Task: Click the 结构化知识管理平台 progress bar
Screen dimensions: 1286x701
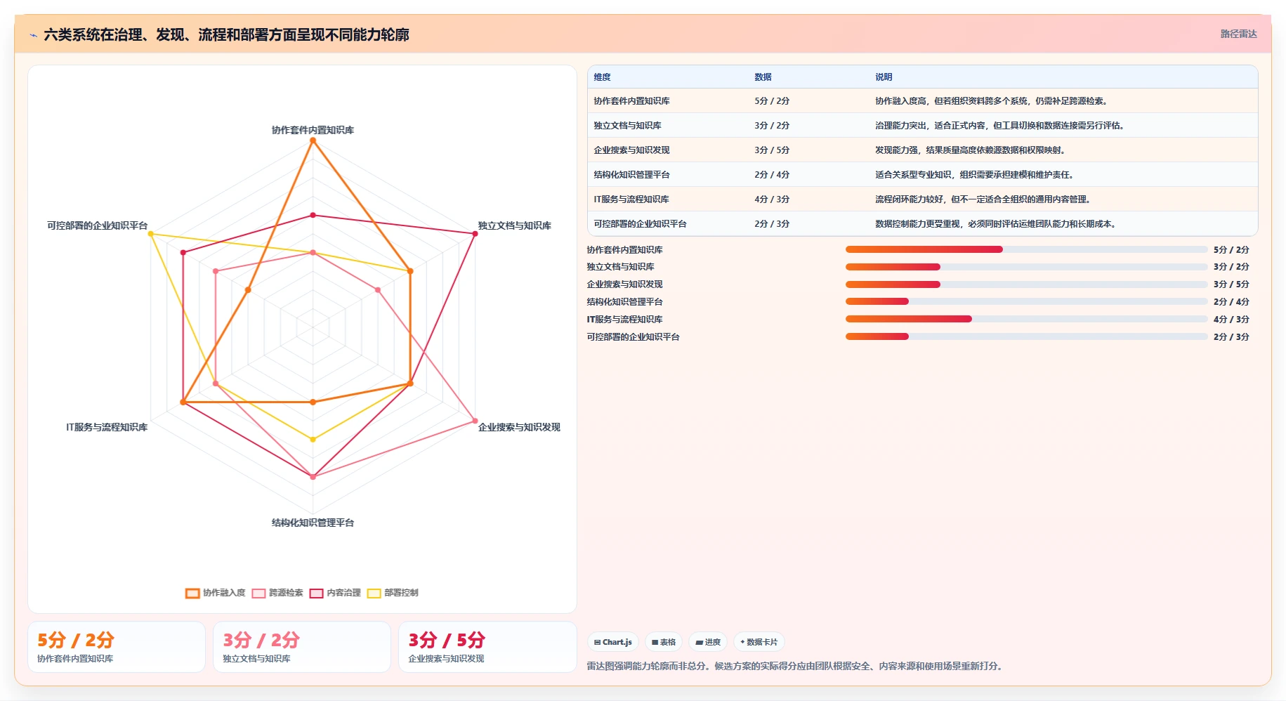Action: 1026,301
